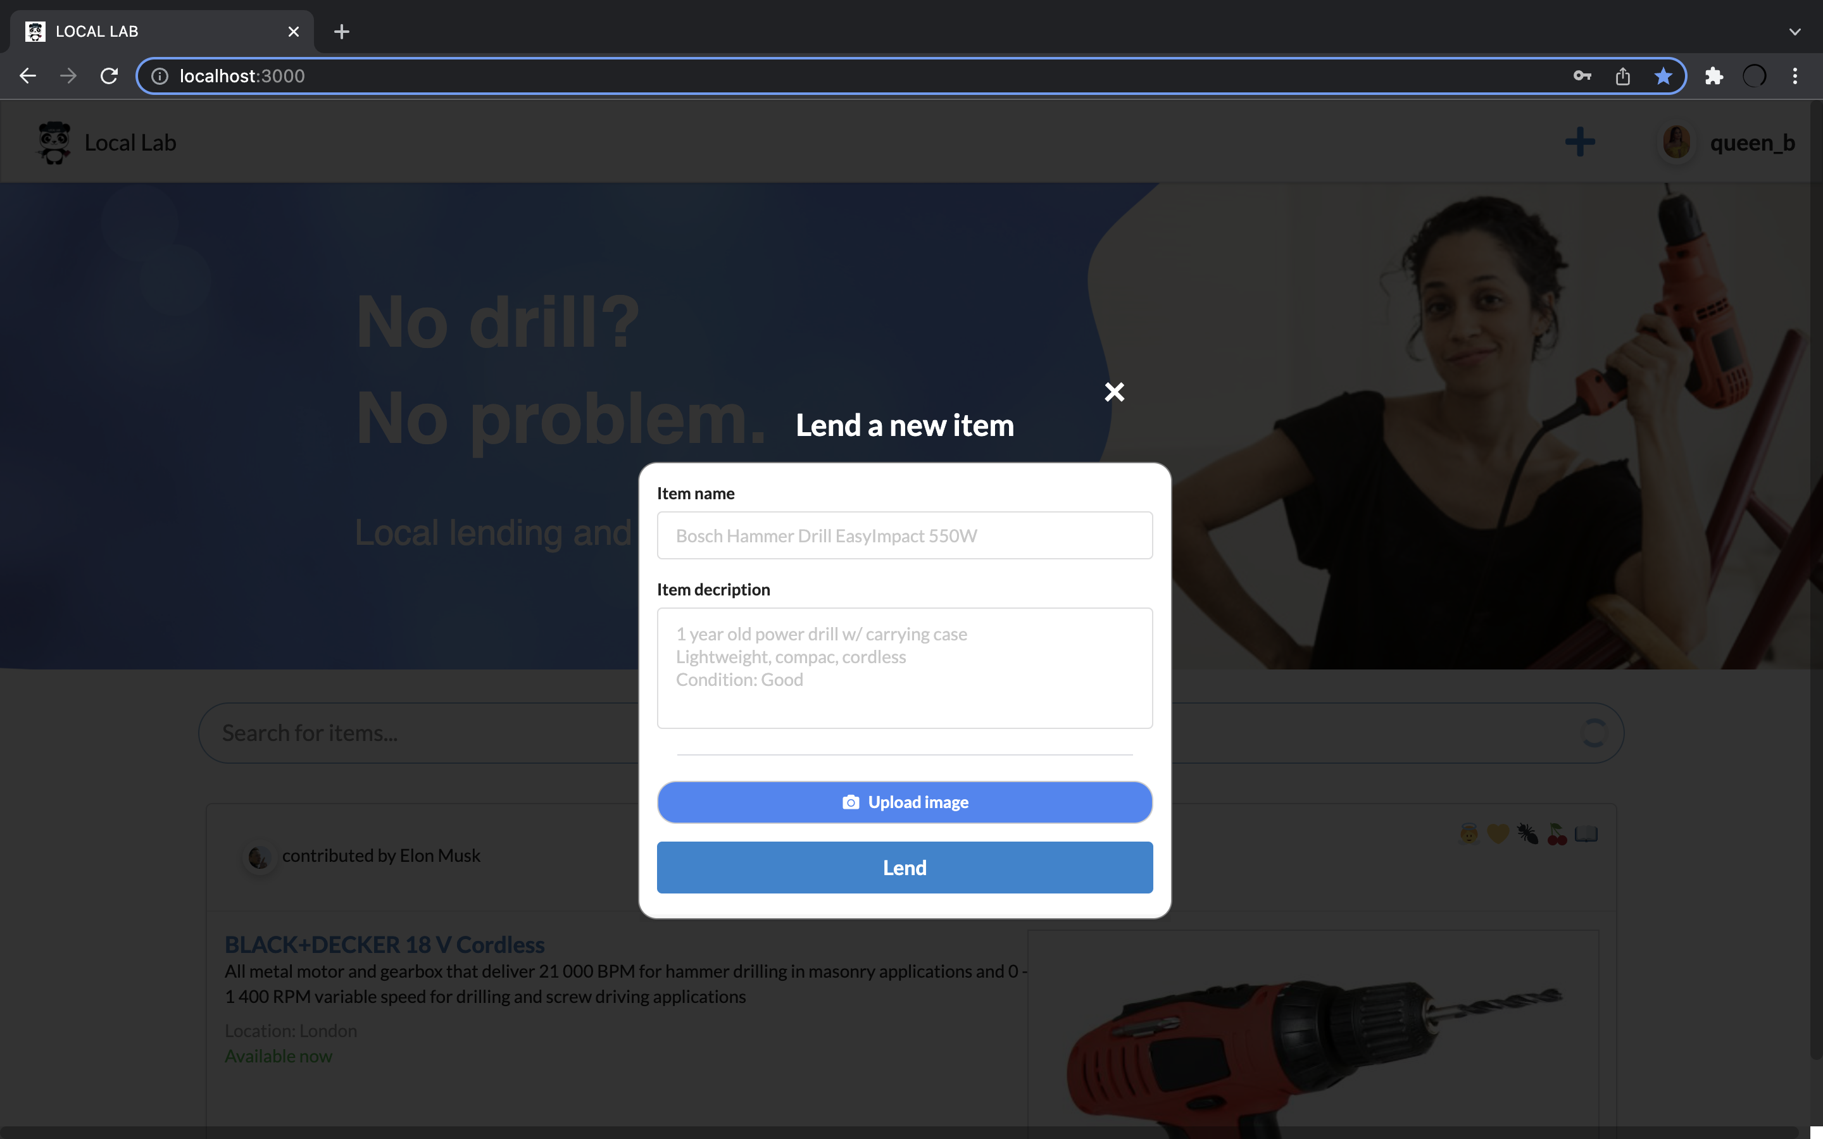1823x1139 pixels.
Task: Click the queen_b username
Action: 1752,142
